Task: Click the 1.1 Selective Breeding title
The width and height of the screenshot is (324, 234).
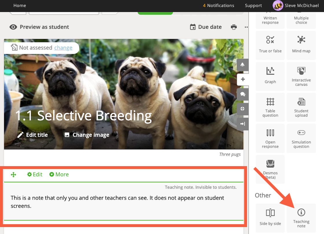Action: pos(84,116)
